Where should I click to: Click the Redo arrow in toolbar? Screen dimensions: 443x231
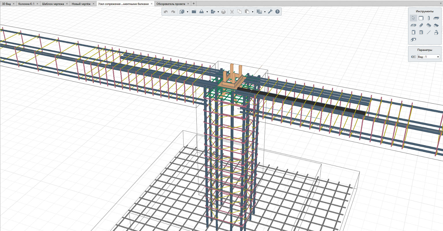(173, 12)
